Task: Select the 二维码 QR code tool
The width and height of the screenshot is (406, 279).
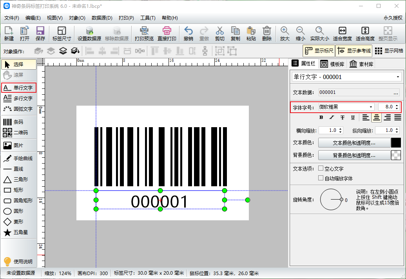Action: coord(19,132)
